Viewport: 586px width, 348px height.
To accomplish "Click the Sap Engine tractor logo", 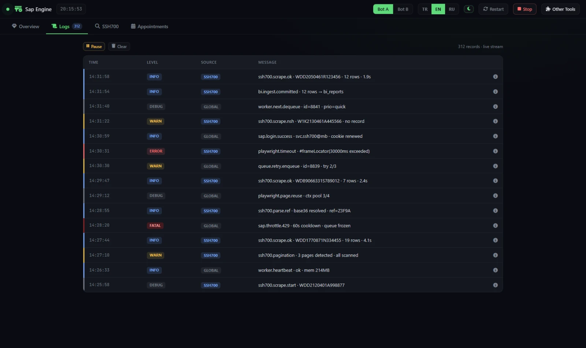I will pyautogui.click(x=18, y=9).
